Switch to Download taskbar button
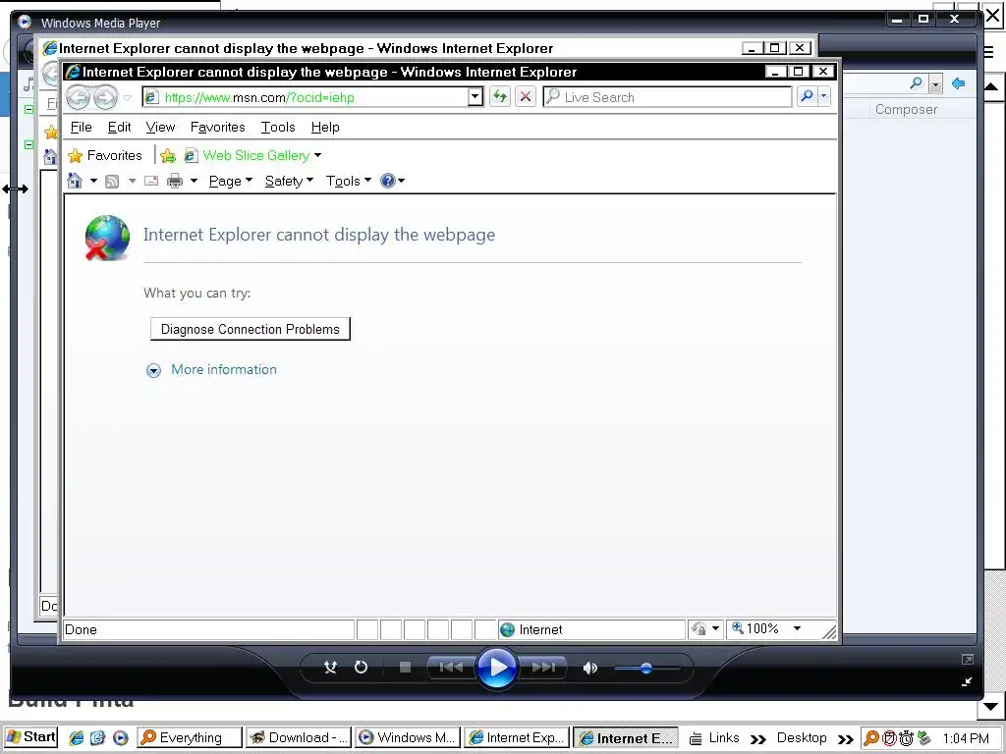 pyautogui.click(x=299, y=737)
